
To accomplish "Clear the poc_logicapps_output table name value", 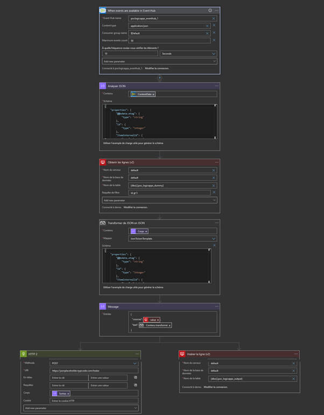I will coord(293,379).
